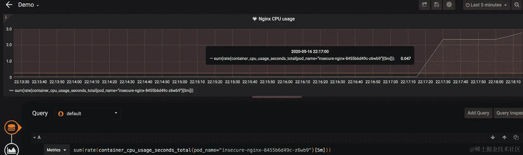Image resolution: width=523 pixels, height=155 pixels.
Task: Open the Demo dashboard title dropdown
Action: 29,5
